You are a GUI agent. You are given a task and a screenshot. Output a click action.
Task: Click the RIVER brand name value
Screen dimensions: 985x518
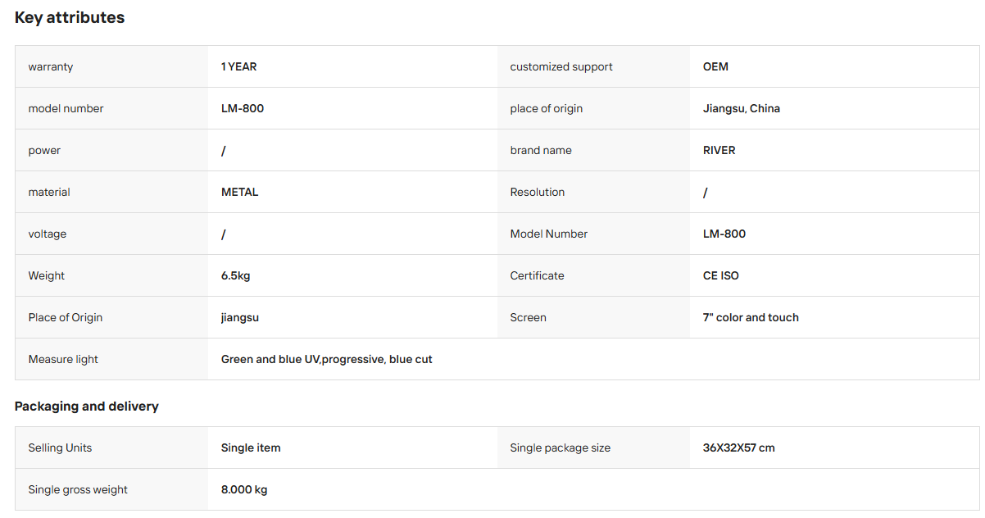click(719, 150)
